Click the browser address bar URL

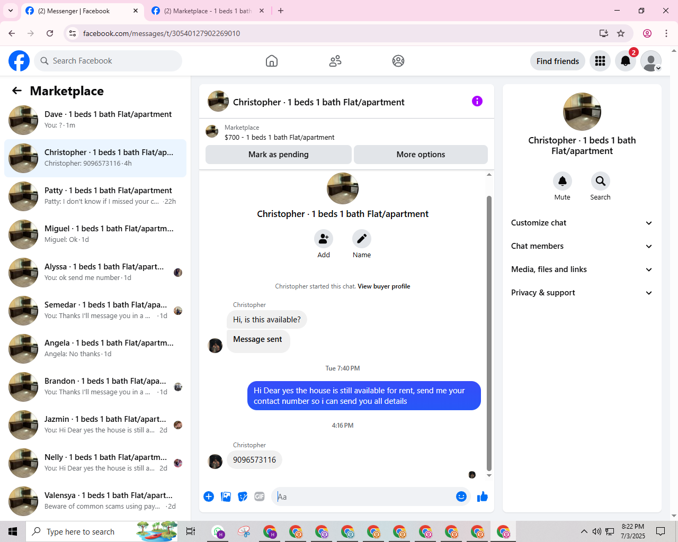(x=162, y=33)
